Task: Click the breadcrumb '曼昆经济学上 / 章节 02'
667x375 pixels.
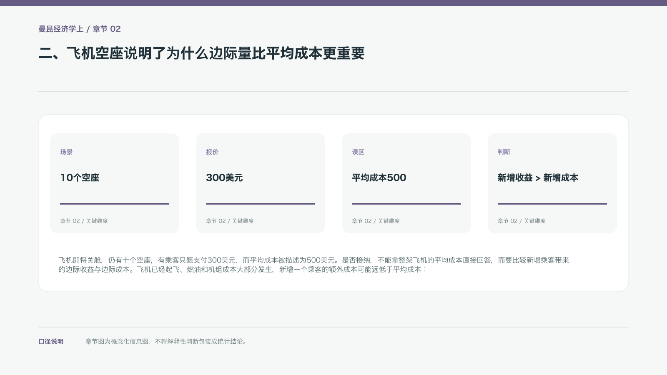Action: coord(80,29)
